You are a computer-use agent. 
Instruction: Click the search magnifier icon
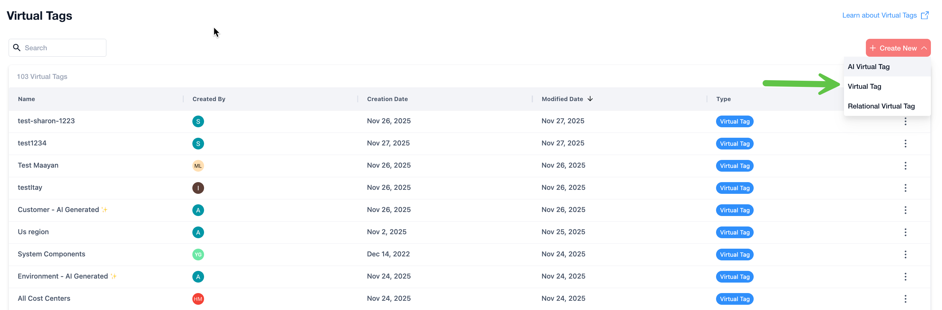click(x=17, y=48)
